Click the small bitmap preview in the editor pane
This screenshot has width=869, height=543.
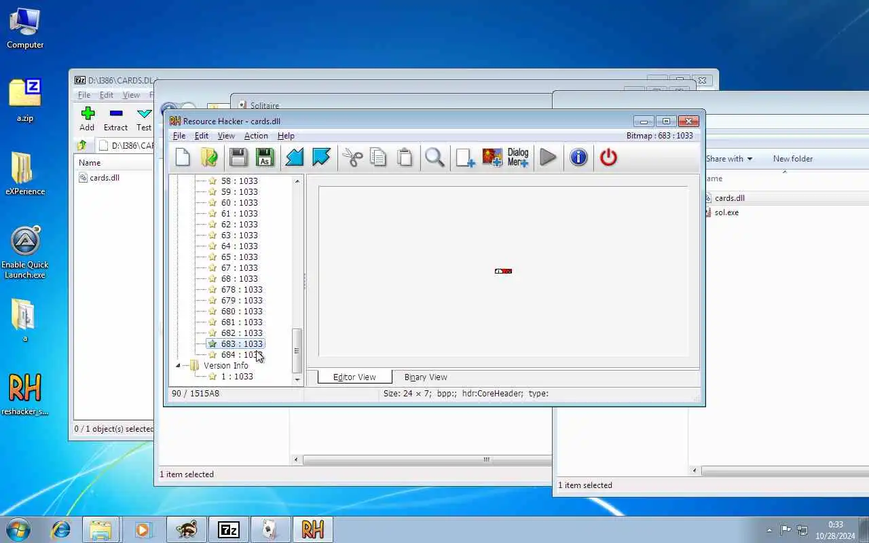[x=503, y=271]
